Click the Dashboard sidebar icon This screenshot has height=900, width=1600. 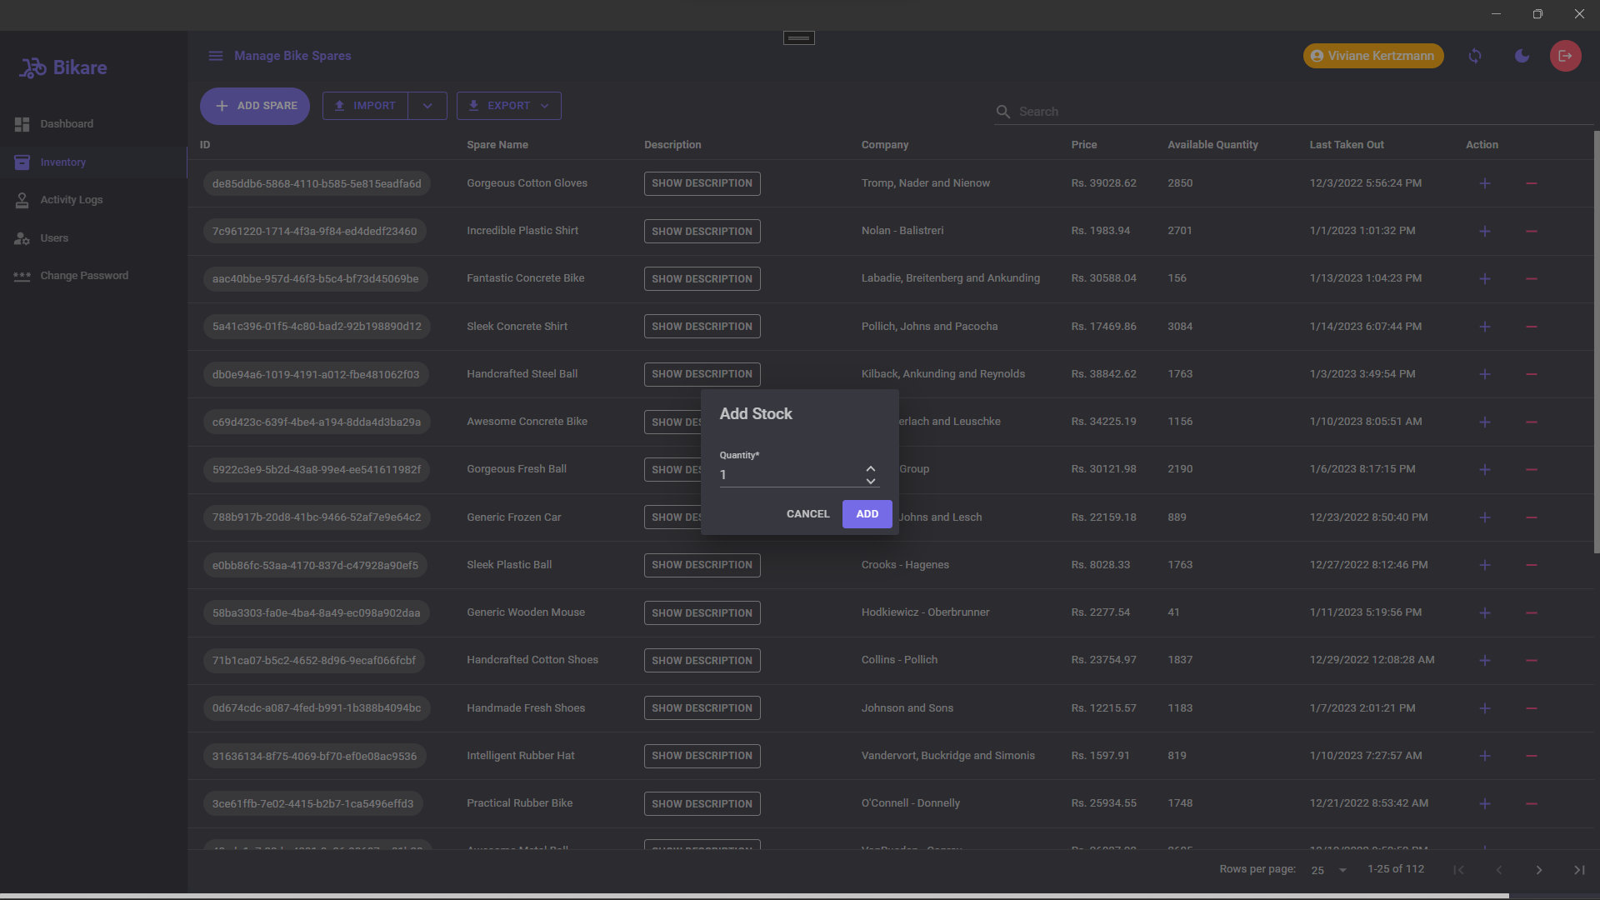(x=22, y=124)
